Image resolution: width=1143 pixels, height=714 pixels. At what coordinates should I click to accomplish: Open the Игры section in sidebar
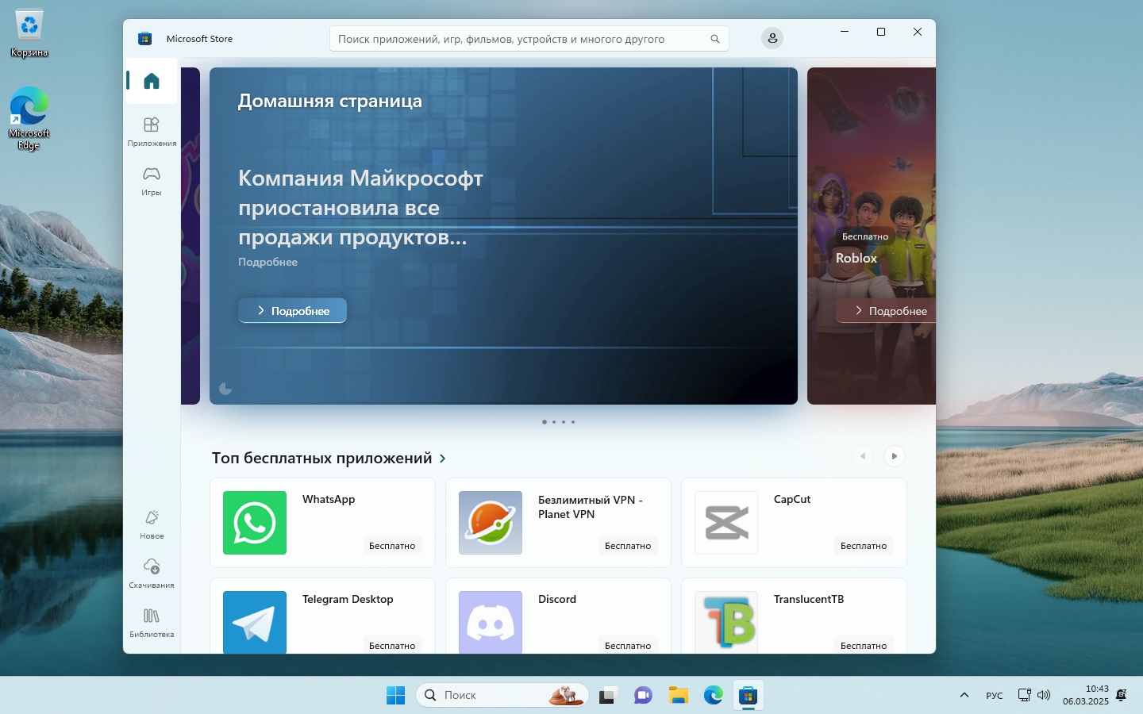[x=152, y=181]
